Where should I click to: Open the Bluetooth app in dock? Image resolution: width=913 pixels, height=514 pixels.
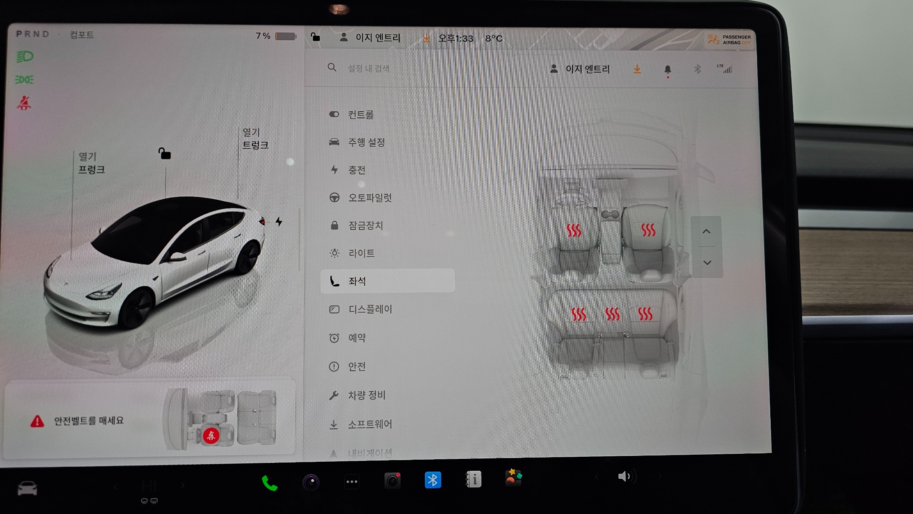coord(432,480)
